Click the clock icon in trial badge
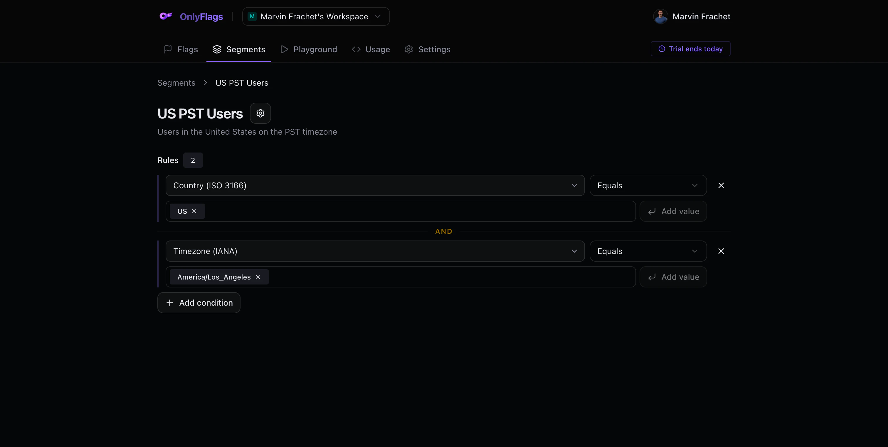 (x=662, y=49)
